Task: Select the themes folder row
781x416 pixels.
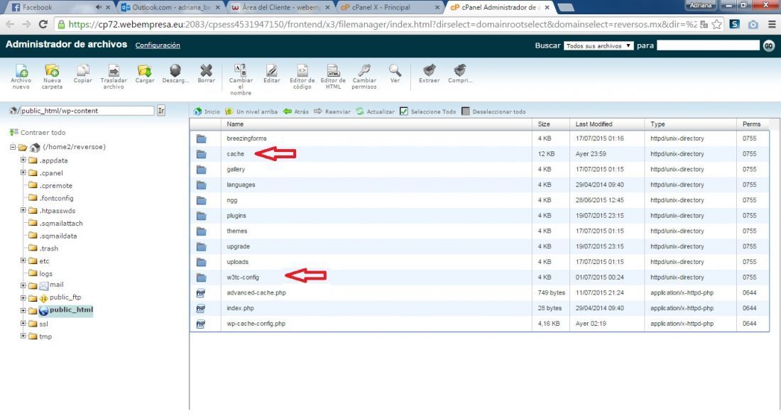Action: point(480,231)
